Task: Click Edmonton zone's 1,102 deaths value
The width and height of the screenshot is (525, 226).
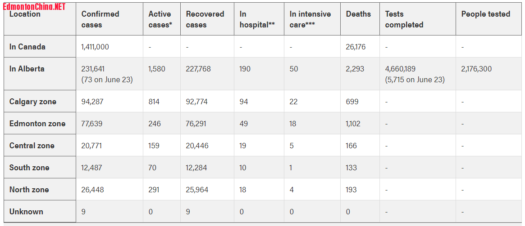Action: click(x=353, y=124)
